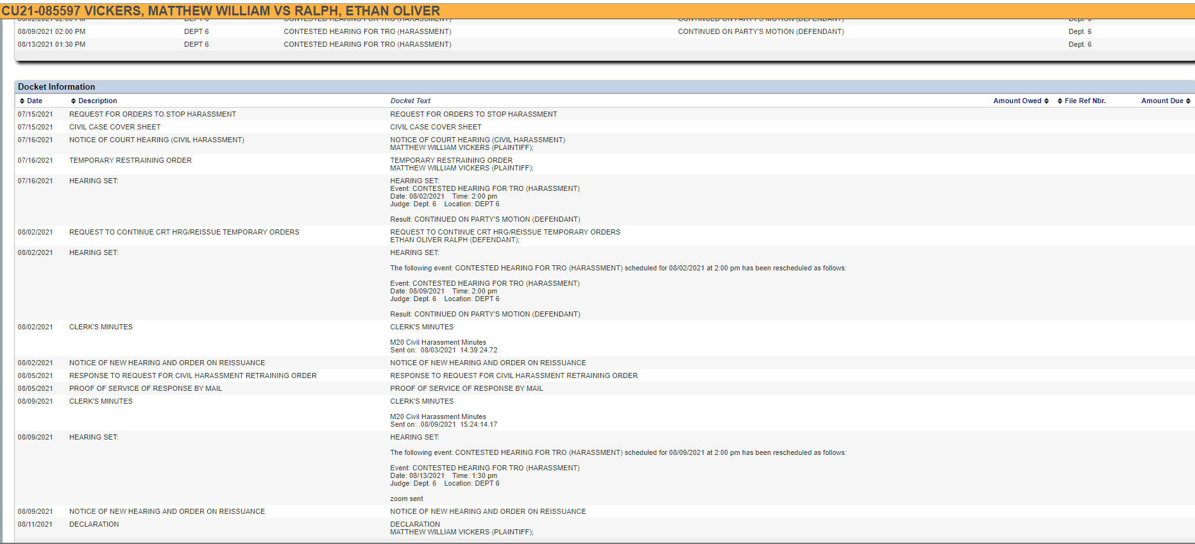The height and width of the screenshot is (544, 1195).
Task: Click the REQUEST TO CONTINUE CRT HRG/REISSUE description
Action: coord(184,232)
